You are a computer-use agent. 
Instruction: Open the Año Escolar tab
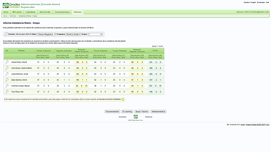pyautogui.click(x=45, y=12)
